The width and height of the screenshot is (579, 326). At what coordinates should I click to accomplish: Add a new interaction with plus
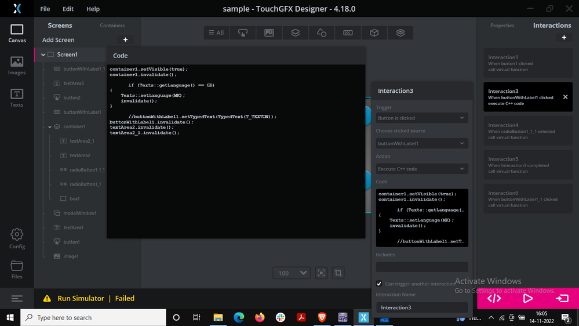click(x=564, y=37)
